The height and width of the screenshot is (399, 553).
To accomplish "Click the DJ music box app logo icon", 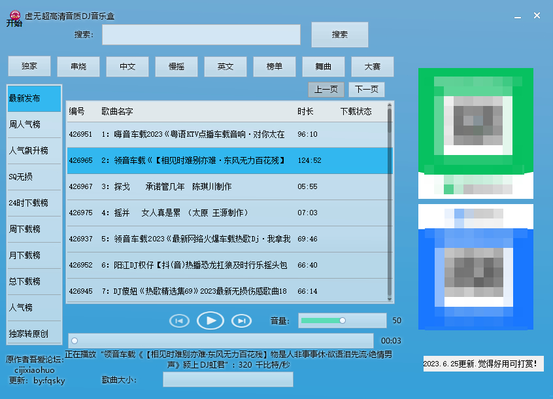I will pyautogui.click(x=15, y=16).
